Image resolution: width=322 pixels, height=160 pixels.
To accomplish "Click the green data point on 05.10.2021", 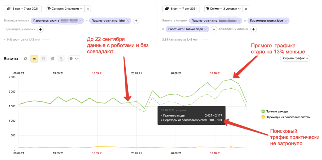I will tap(231, 79).
